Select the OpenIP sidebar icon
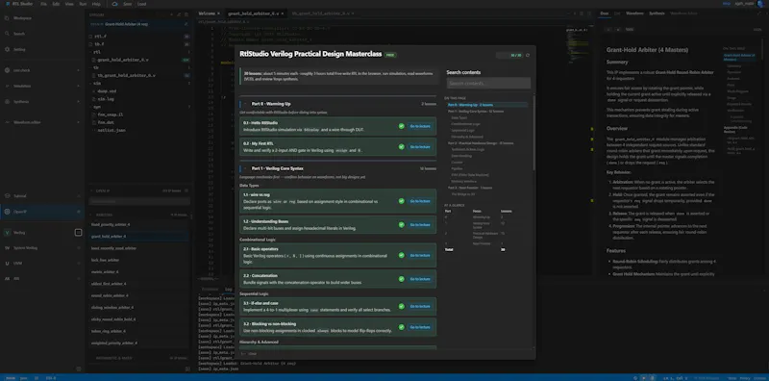 pos(7,212)
